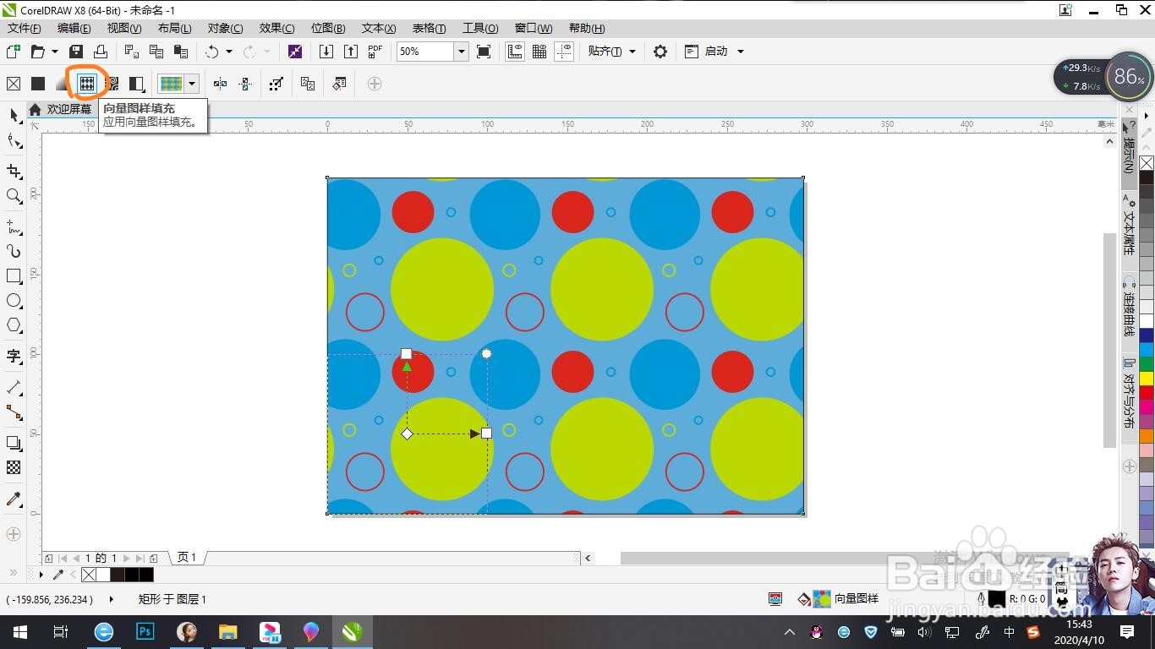The height and width of the screenshot is (649, 1155).
Task: Save the document with floppy icon
Action: (x=76, y=52)
